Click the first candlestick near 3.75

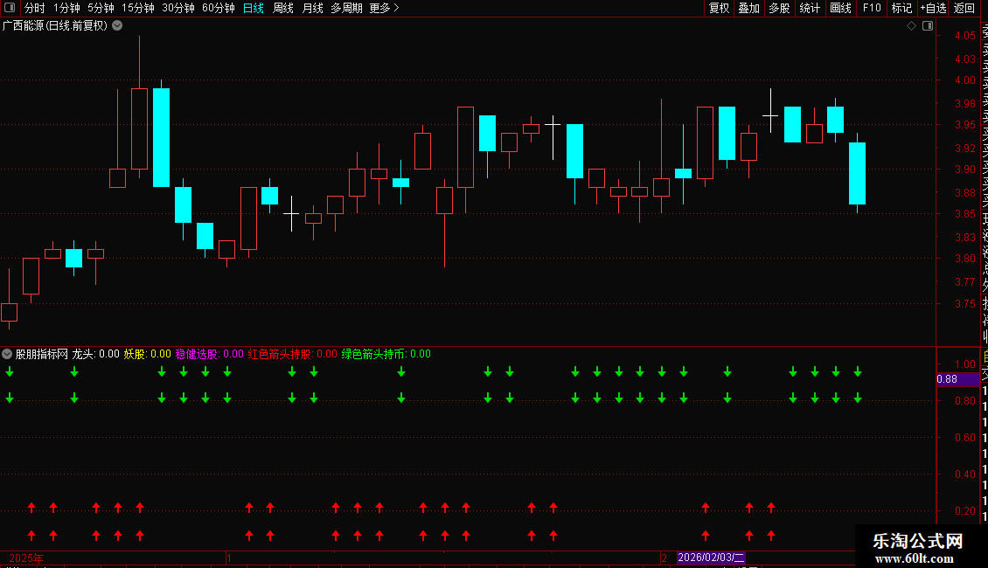[x=10, y=312]
